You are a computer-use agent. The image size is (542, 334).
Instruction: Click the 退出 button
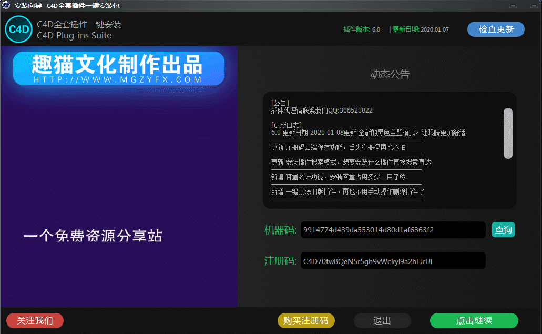point(382,320)
